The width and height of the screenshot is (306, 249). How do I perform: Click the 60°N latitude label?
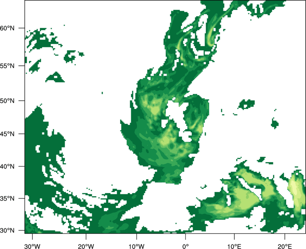click(x=7, y=28)
